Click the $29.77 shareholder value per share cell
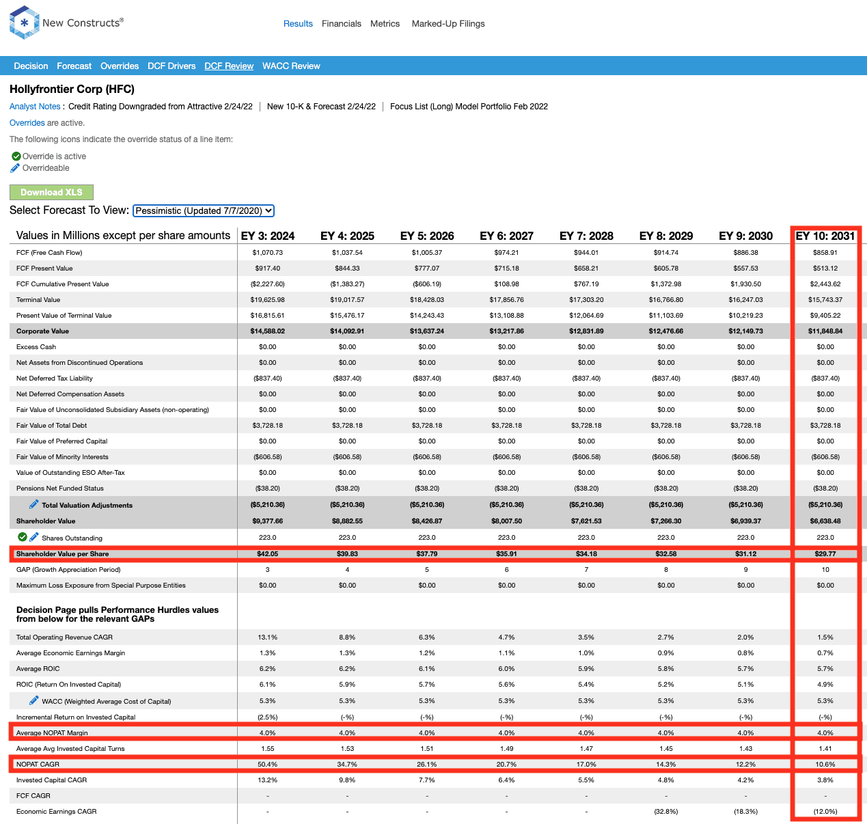This screenshot has width=867, height=824. tap(825, 554)
